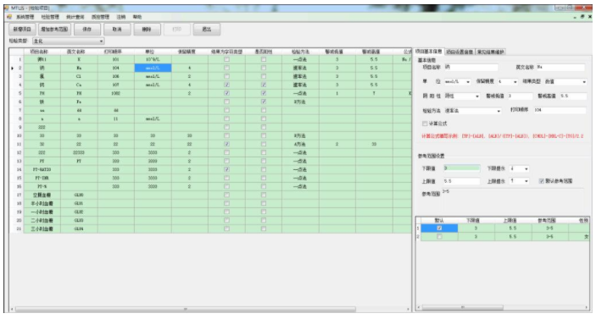Viewport: 596px width, 319px height.
Task: Select the PT-% item cell
Action: (42, 187)
